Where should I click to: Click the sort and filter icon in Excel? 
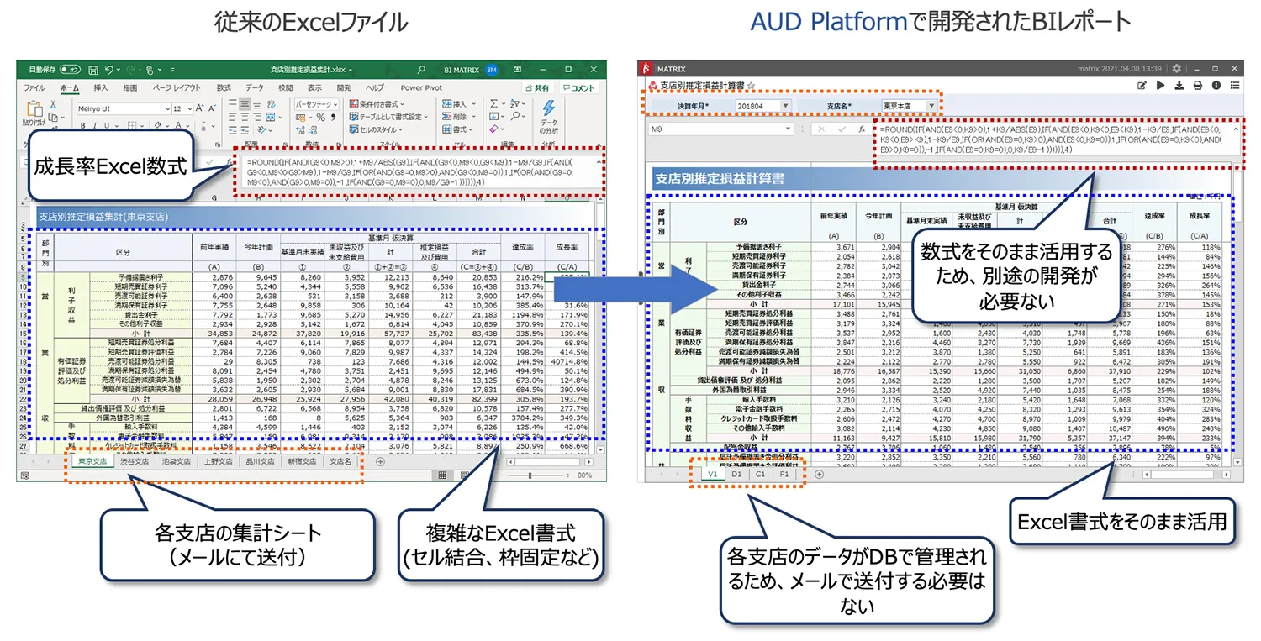coord(514,104)
